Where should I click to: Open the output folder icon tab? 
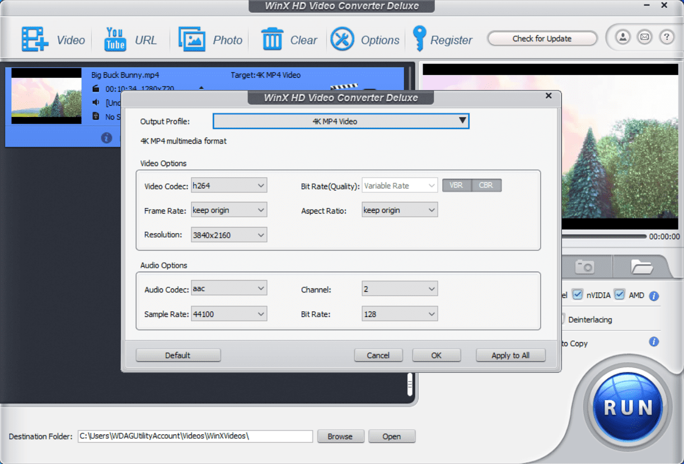(x=641, y=266)
